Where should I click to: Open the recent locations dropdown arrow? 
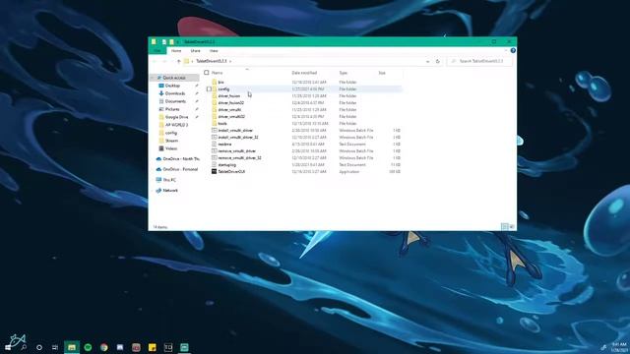171,61
